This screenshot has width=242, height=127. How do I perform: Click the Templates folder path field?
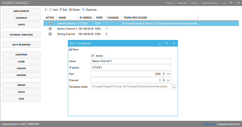tap(131, 86)
